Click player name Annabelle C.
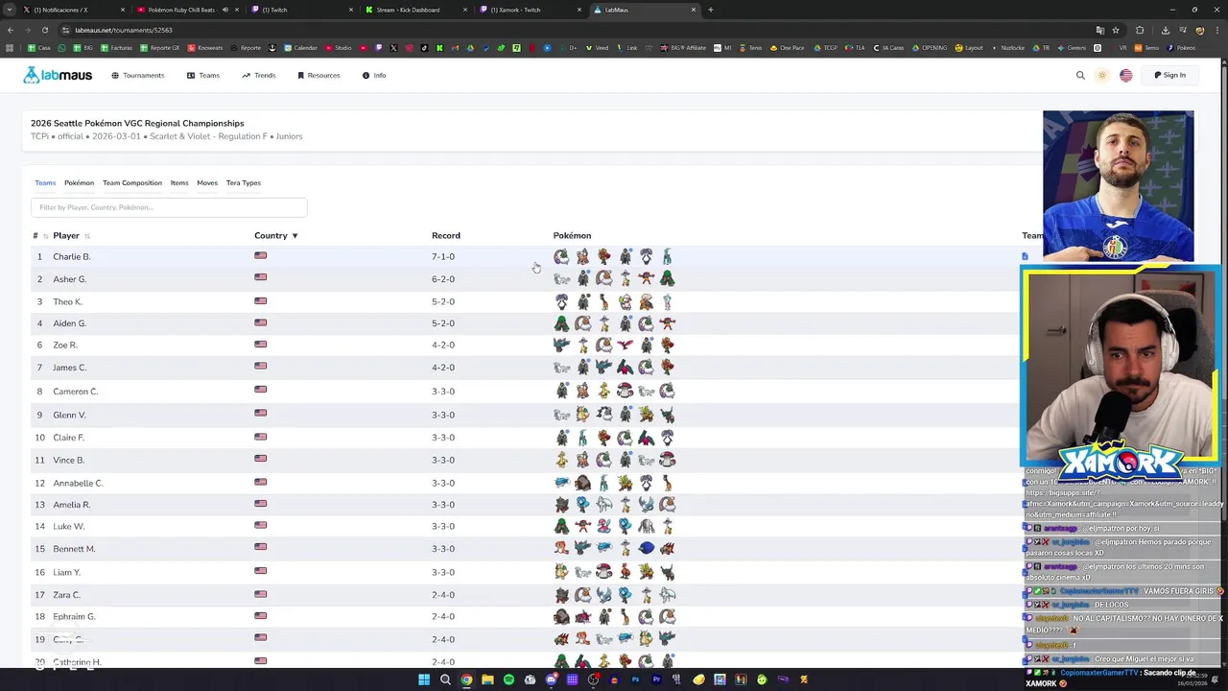Viewport: 1228px width, 691px height. point(78,483)
